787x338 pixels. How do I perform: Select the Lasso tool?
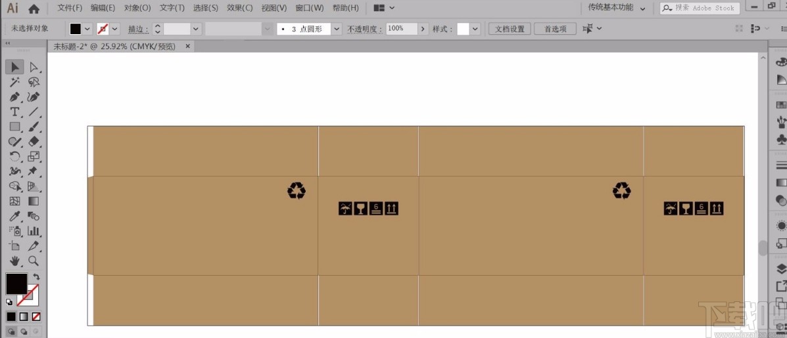[x=34, y=81]
